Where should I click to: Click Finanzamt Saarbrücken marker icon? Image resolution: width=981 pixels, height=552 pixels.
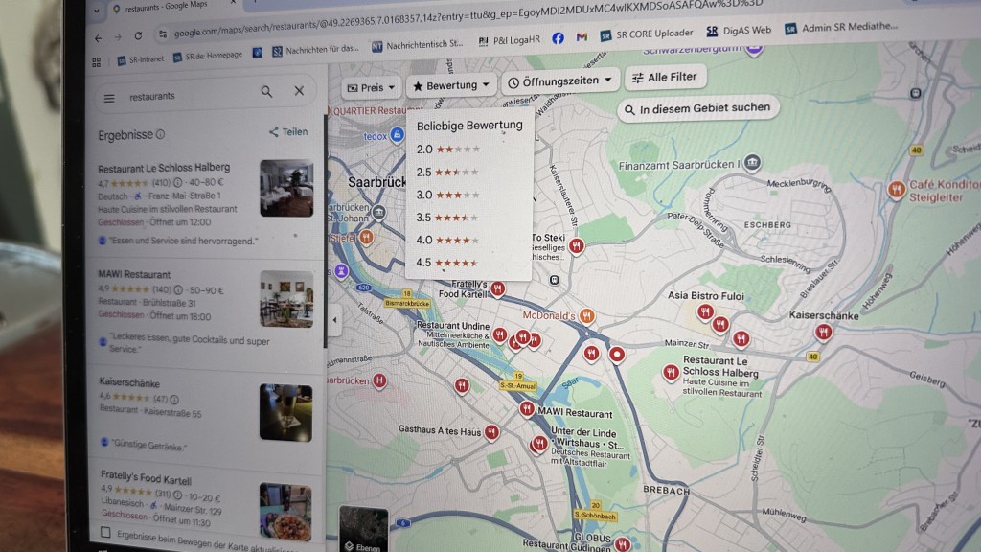pos(752,163)
